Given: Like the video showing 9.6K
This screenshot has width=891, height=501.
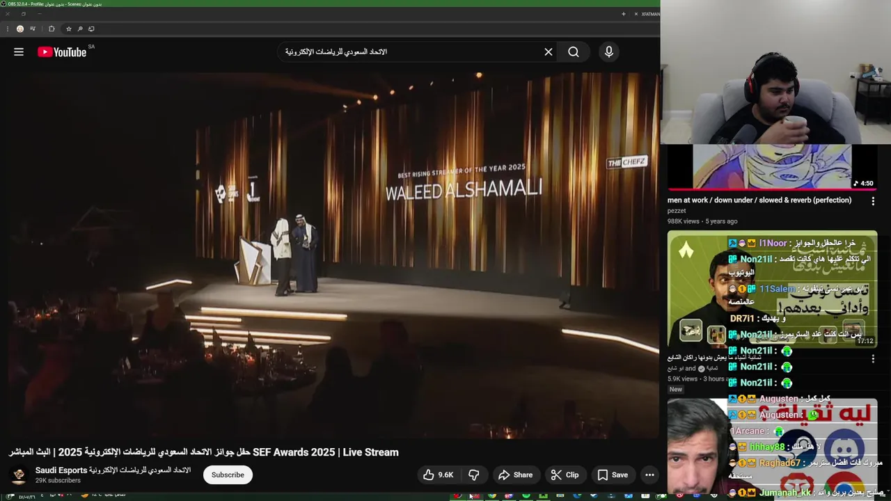Looking at the screenshot, I should pos(439,475).
